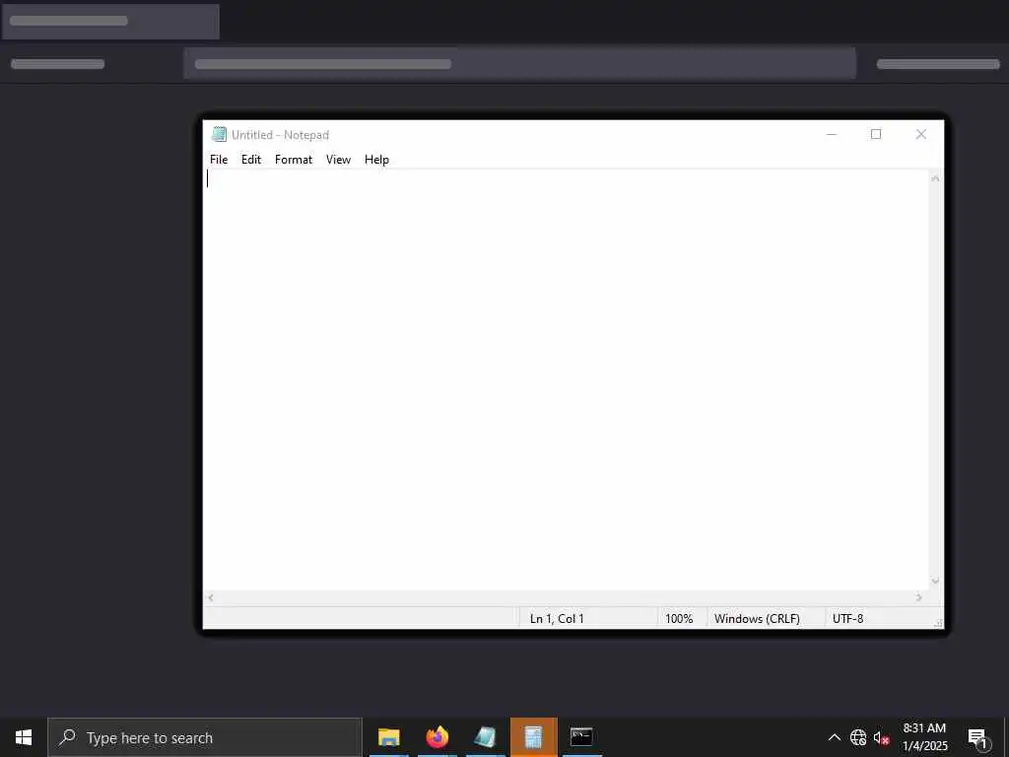Viewport: 1009px width, 757px height.
Task: Minimize the Notepad window
Action: (832, 134)
